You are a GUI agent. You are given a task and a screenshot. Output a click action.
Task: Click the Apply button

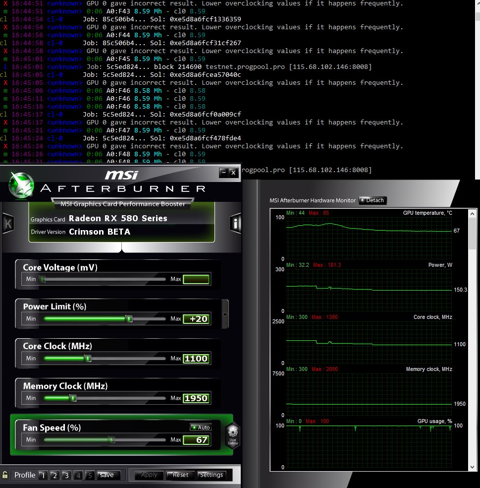(x=149, y=475)
